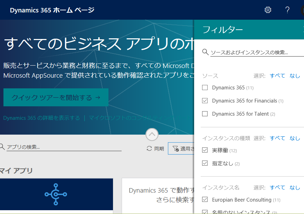Image resolution: width=304 pixels, height=214 pixels.
Task: Click the applied filter funnel icon
Action: [175, 148]
